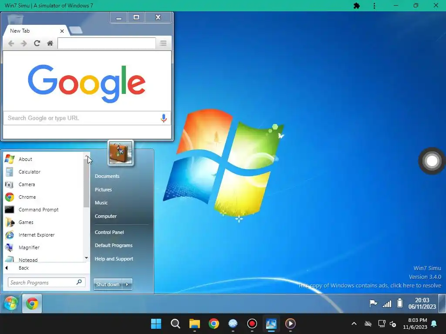Image resolution: width=446 pixels, height=334 pixels.
Task: Click the microphone voice search icon
Action: click(164, 118)
